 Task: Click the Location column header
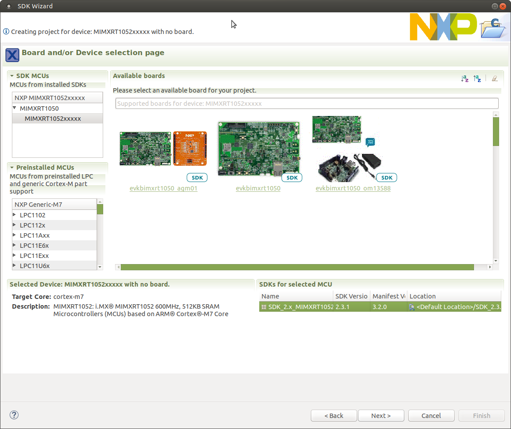pos(454,296)
